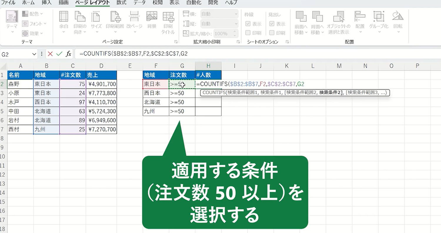Select the row 5 header
The image size is (441, 233).
tap(4, 111)
